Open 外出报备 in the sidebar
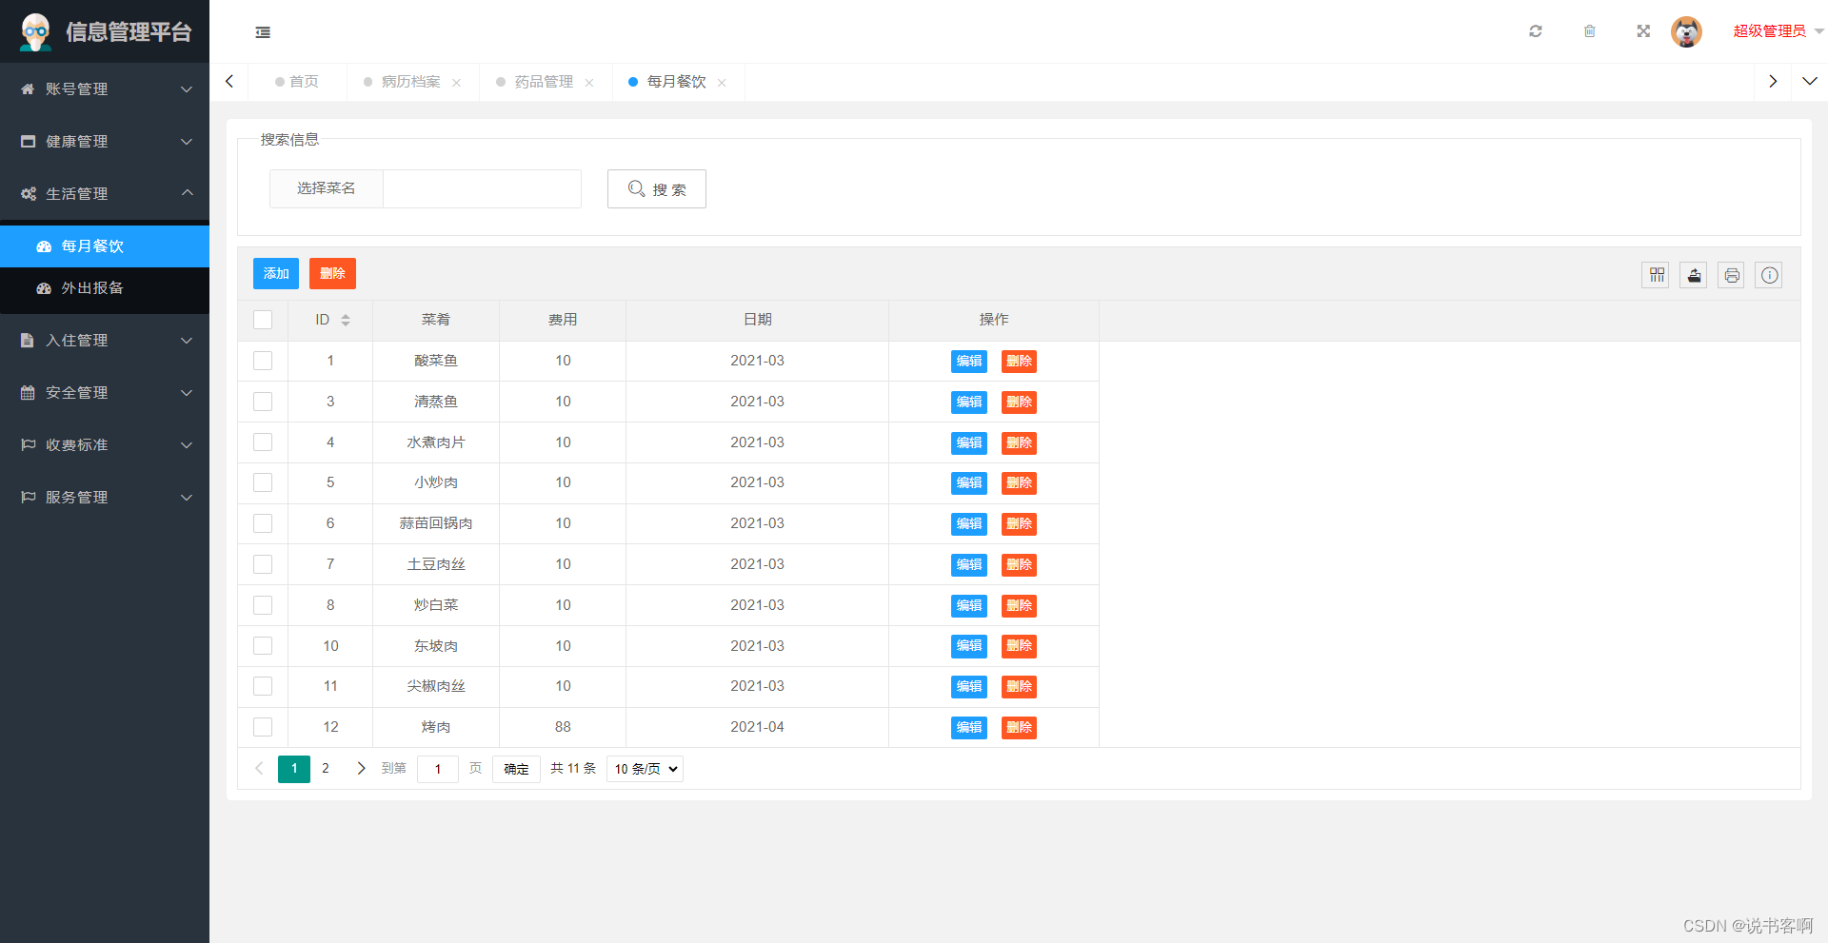 [105, 288]
